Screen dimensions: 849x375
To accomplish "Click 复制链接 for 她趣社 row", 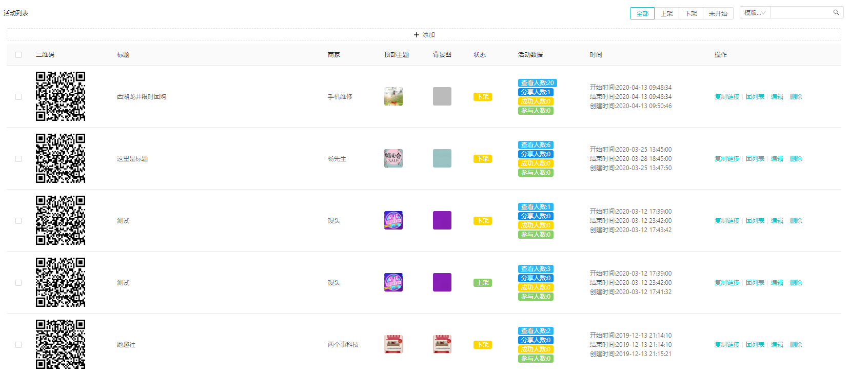I will coord(727,345).
